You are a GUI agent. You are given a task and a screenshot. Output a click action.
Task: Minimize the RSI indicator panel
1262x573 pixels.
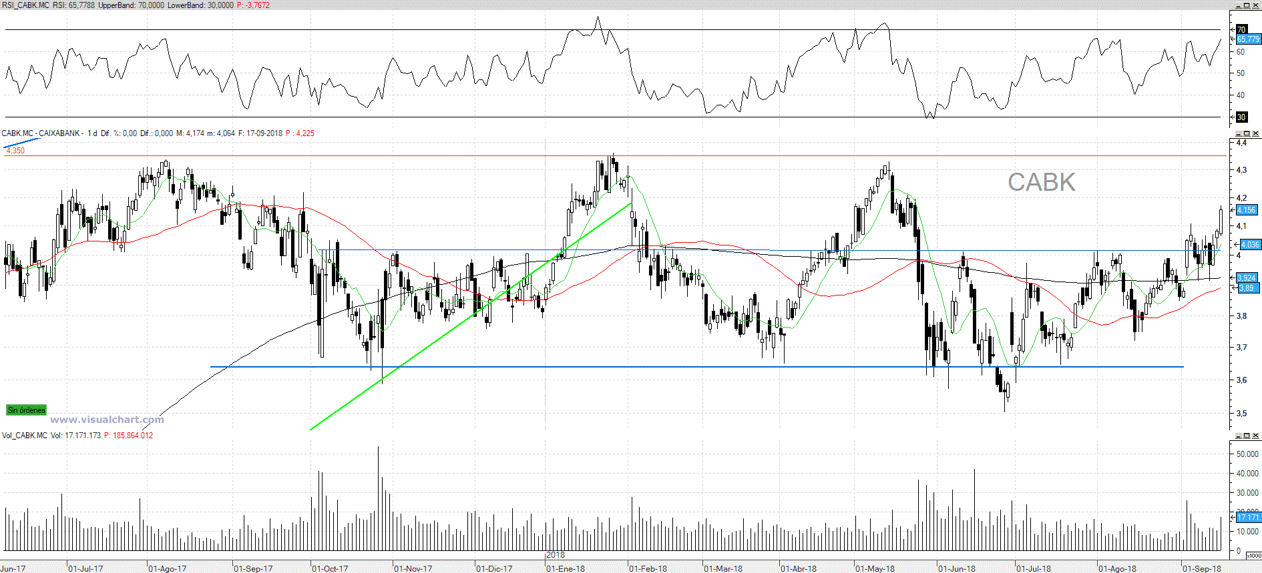[x=1238, y=5]
